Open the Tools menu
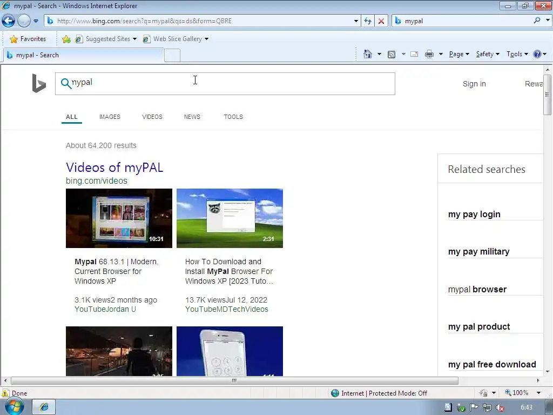This screenshot has height=415, width=553. (x=517, y=54)
